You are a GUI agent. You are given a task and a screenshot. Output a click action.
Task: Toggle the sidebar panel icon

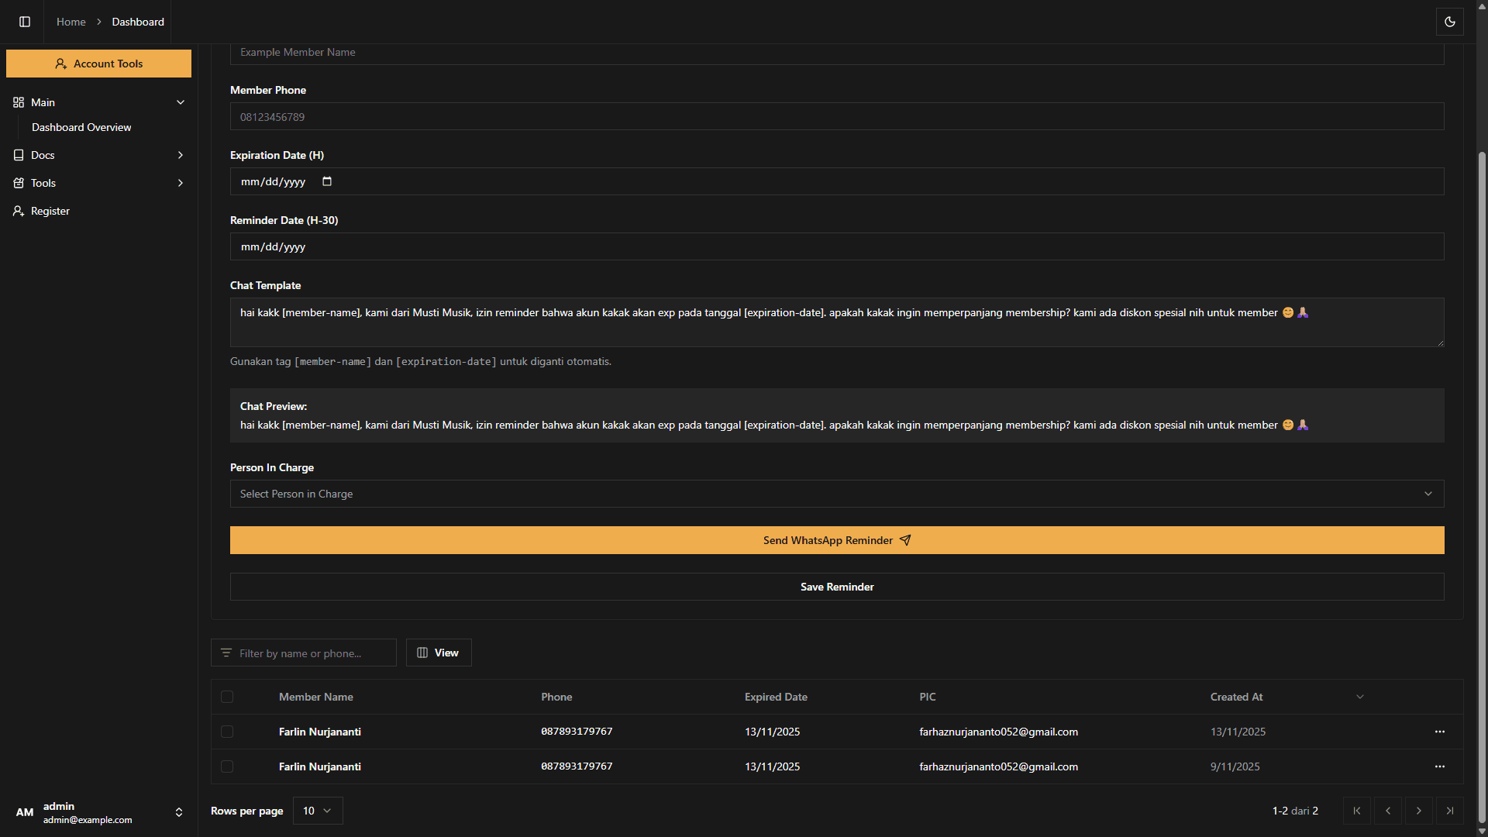coord(25,22)
